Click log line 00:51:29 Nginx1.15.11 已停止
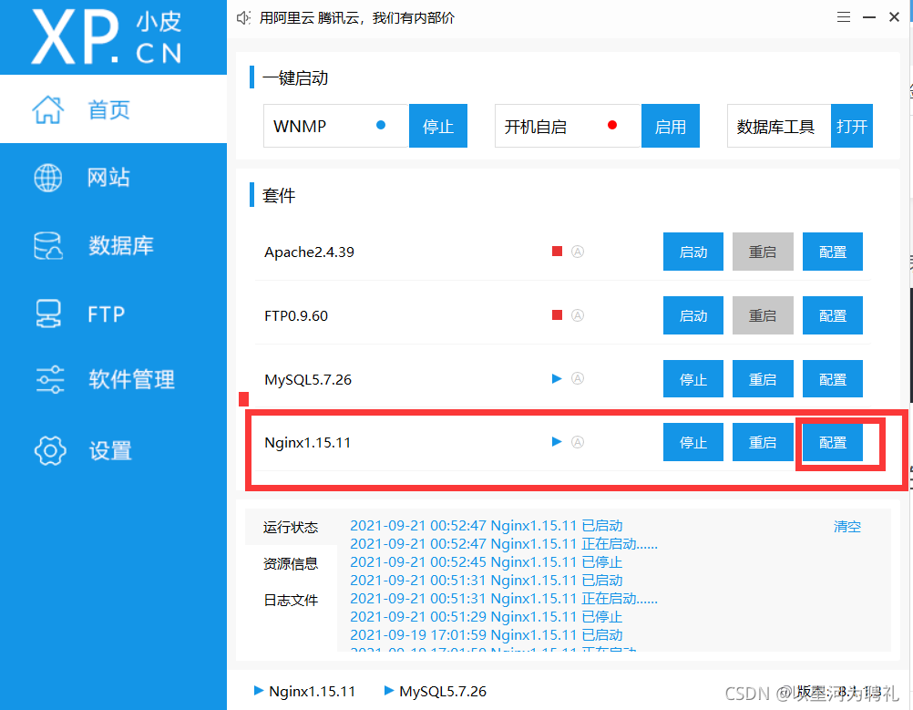 pos(487,616)
